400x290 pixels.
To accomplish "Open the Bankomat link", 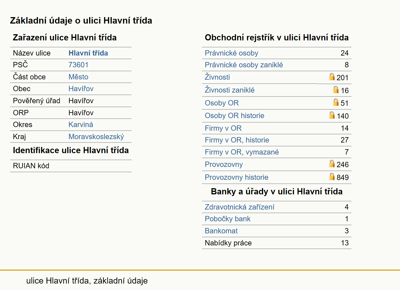I will pos(221,231).
